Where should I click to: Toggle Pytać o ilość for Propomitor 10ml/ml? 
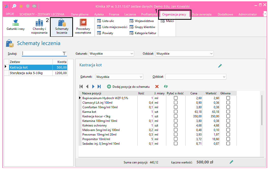pyautogui.click(x=176, y=139)
